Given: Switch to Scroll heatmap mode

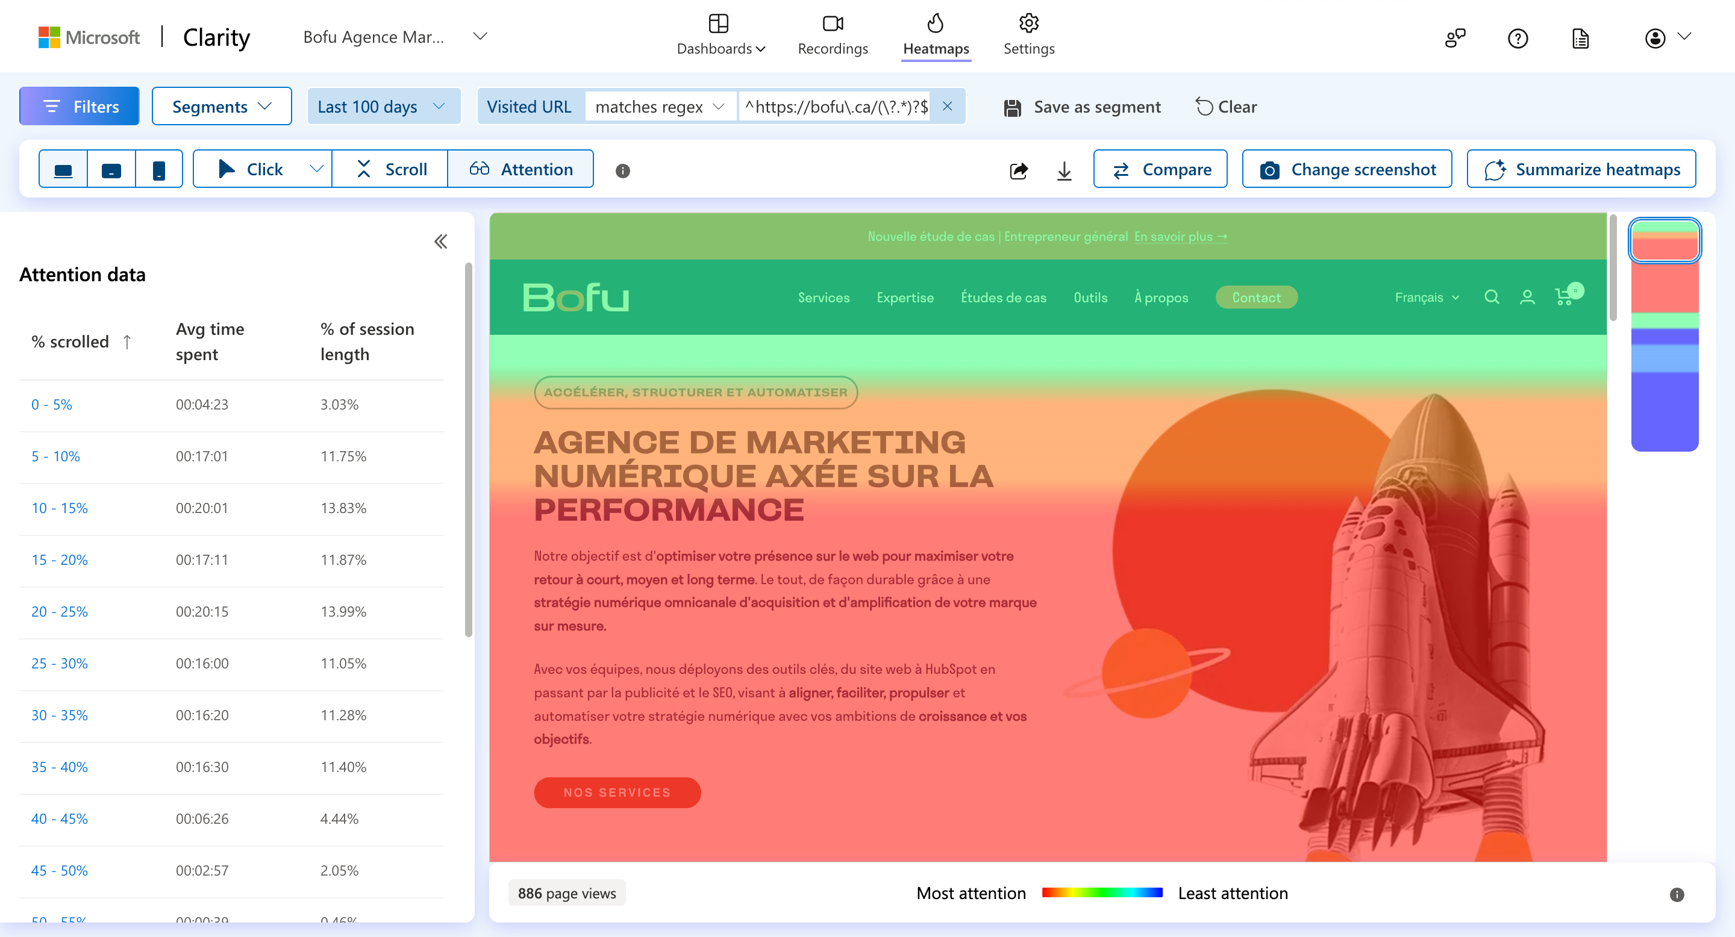Looking at the screenshot, I should point(392,170).
